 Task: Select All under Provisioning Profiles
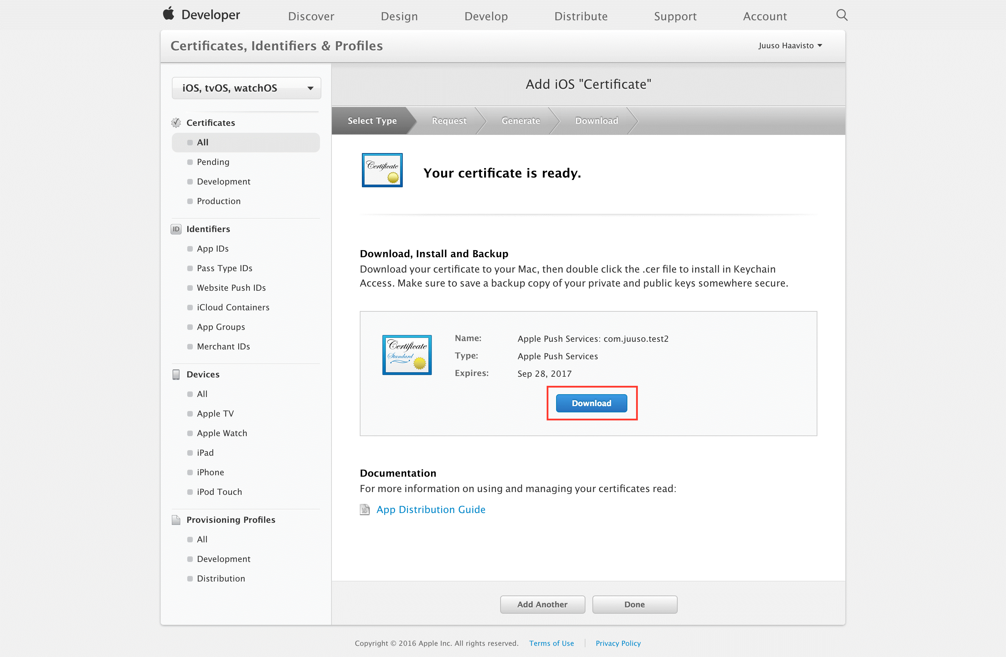point(202,539)
